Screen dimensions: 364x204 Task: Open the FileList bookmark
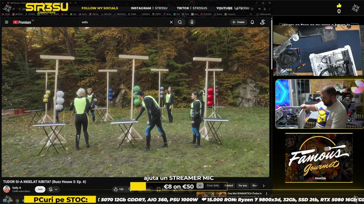click(x=218, y=14)
